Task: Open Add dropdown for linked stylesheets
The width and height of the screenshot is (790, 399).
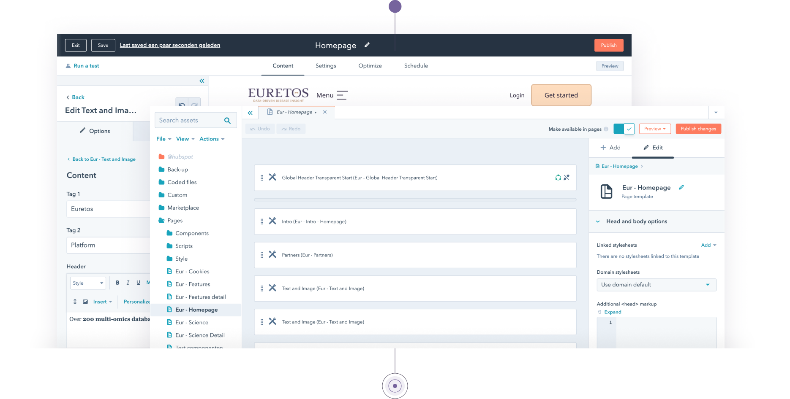Action: pos(708,245)
